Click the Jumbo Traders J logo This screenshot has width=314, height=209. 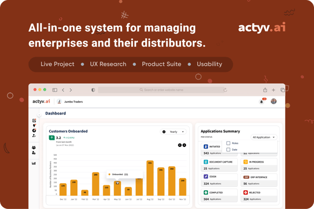[59, 102]
